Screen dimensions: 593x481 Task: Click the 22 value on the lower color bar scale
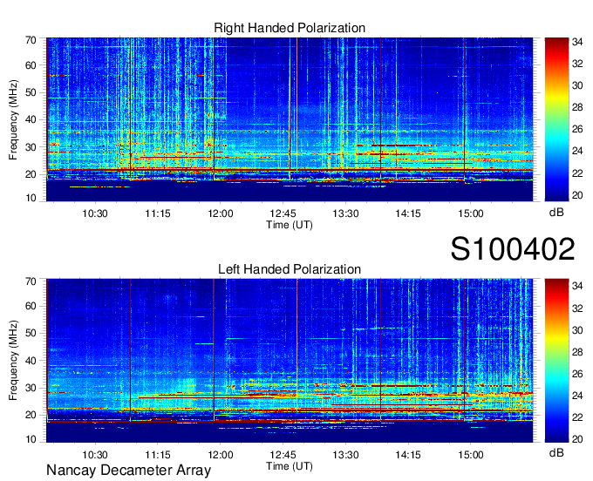pos(577,417)
